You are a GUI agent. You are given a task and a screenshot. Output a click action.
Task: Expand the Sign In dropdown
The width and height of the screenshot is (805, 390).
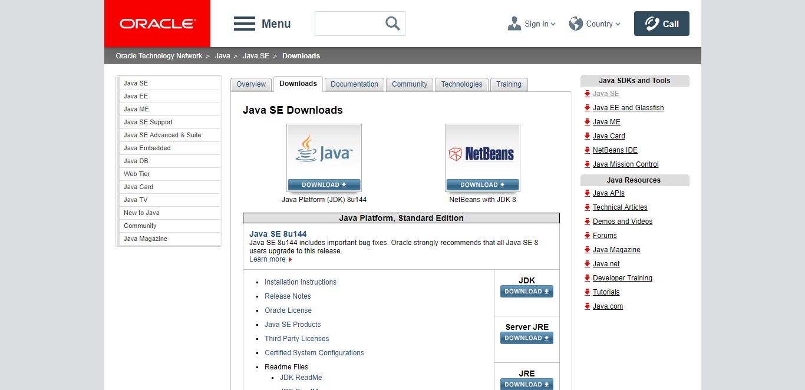click(553, 24)
